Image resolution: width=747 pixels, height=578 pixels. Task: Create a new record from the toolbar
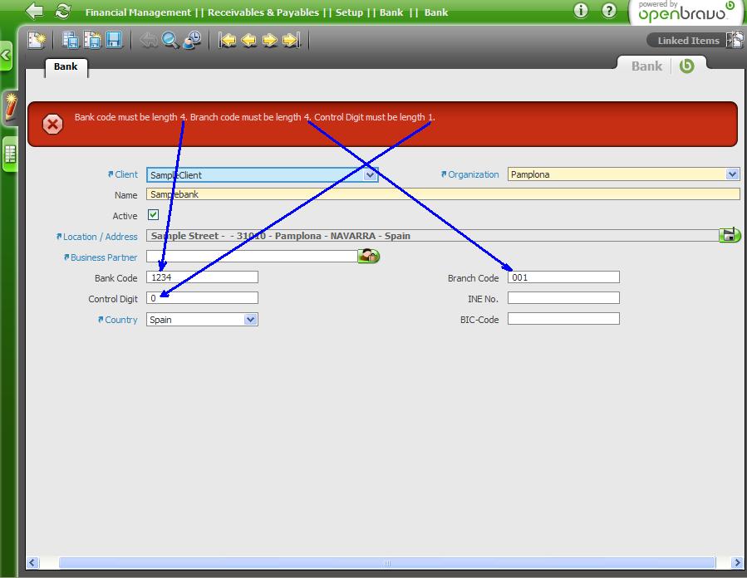(37, 40)
